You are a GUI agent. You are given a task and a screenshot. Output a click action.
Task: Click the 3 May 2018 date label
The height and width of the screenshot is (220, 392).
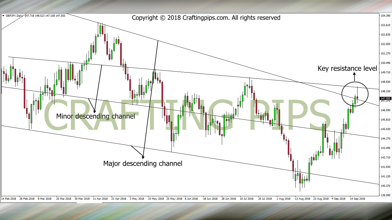click(x=137, y=199)
